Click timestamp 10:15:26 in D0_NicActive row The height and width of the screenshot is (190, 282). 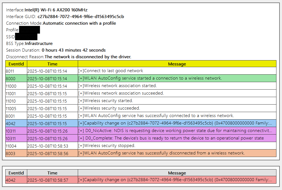pyautogui.click(x=48, y=131)
